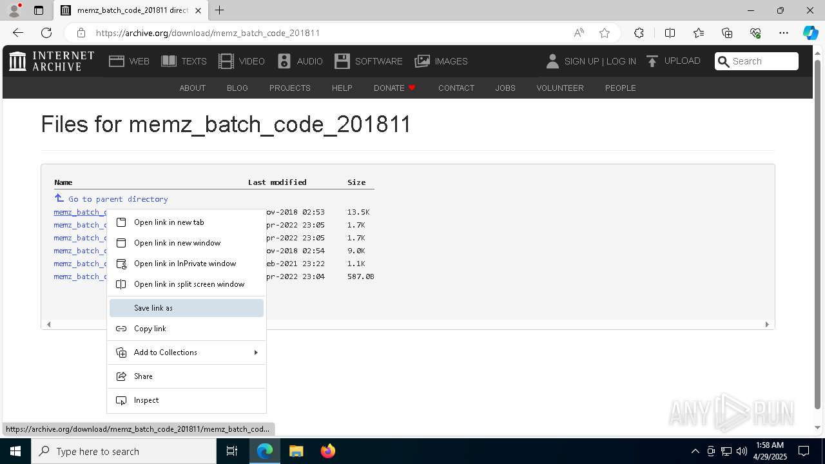Open the PROJECTS page
The width and height of the screenshot is (825, 464).
tap(290, 88)
